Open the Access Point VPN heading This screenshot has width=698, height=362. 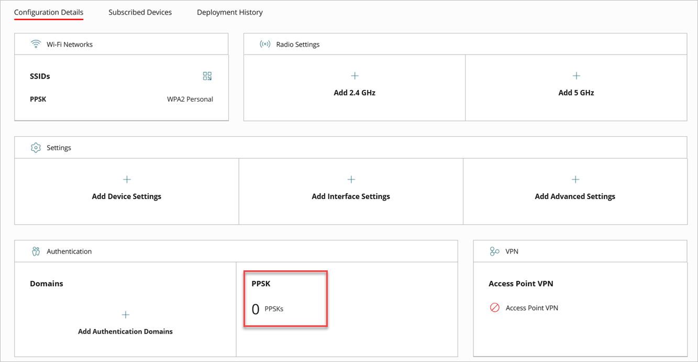(520, 283)
